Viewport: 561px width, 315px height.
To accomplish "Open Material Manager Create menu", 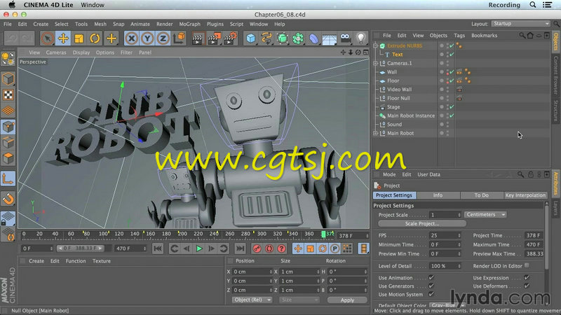I will point(36,261).
